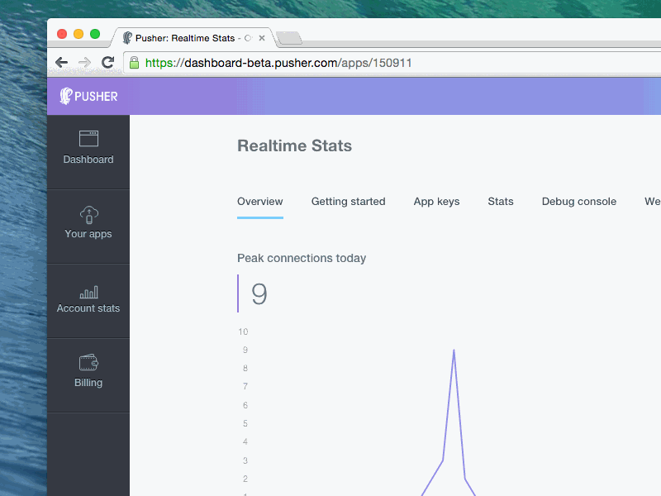Viewport: 661px width, 496px height.
Task: Reload the page with the refresh icon
Action: [107, 62]
